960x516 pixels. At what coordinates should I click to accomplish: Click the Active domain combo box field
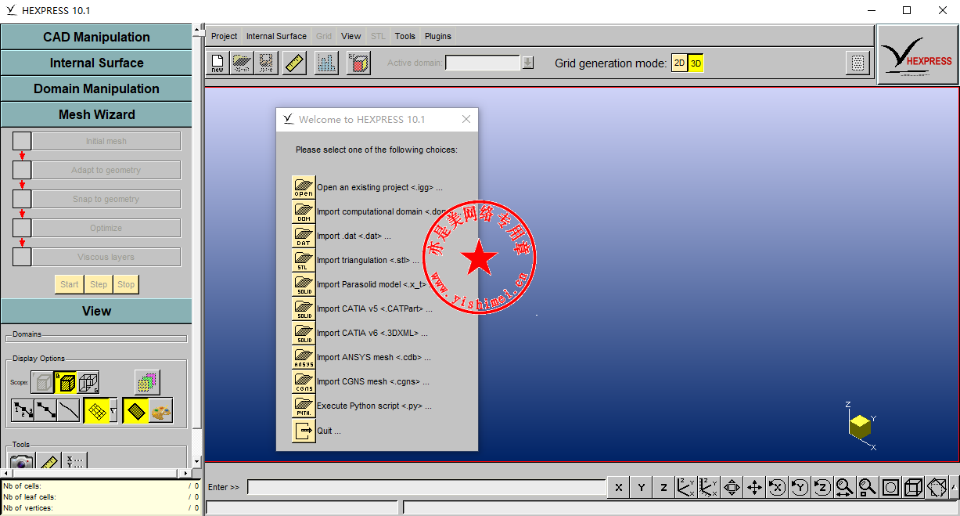click(483, 63)
